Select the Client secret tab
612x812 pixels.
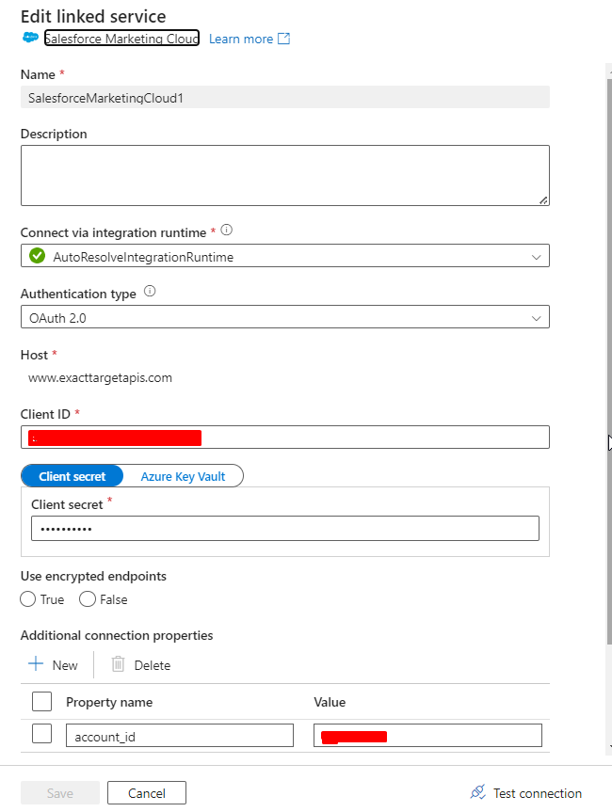[72, 475]
